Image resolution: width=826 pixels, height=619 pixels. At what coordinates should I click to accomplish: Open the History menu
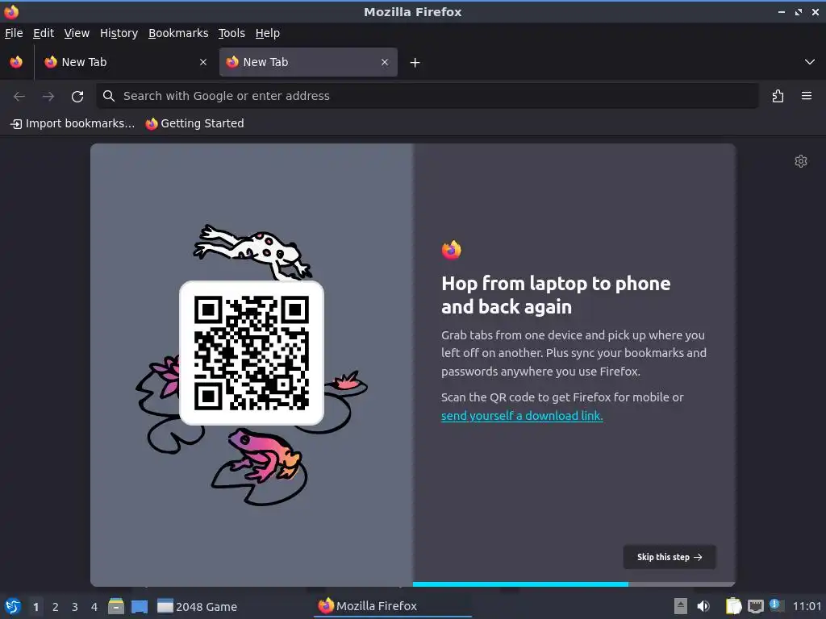(119, 33)
